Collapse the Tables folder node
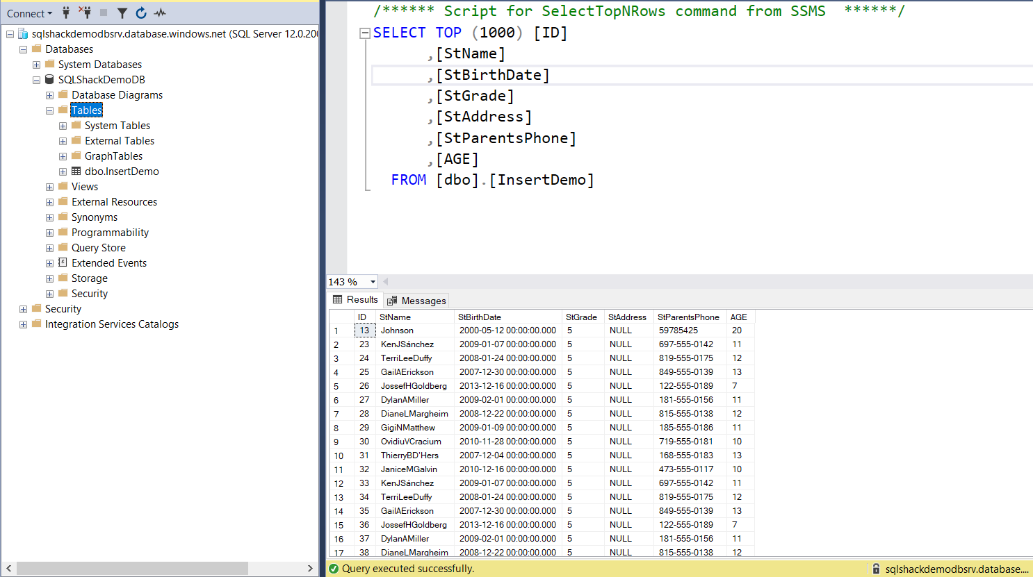1033x577 pixels. point(49,110)
